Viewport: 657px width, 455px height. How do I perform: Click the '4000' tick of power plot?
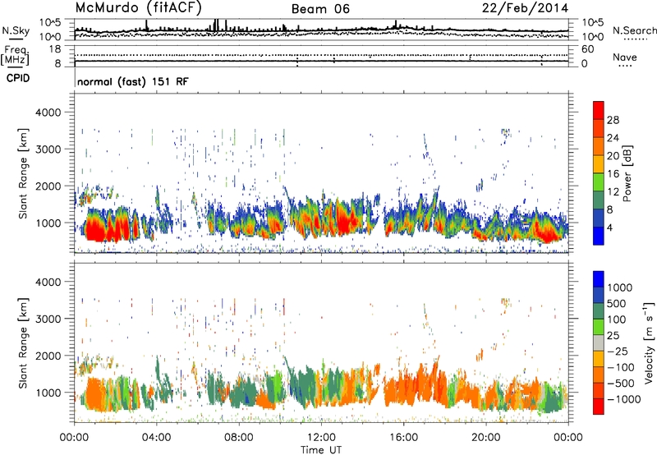click(48, 113)
